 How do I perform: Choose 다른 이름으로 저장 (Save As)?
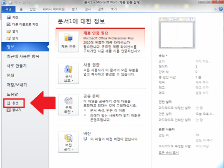(23, 24)
